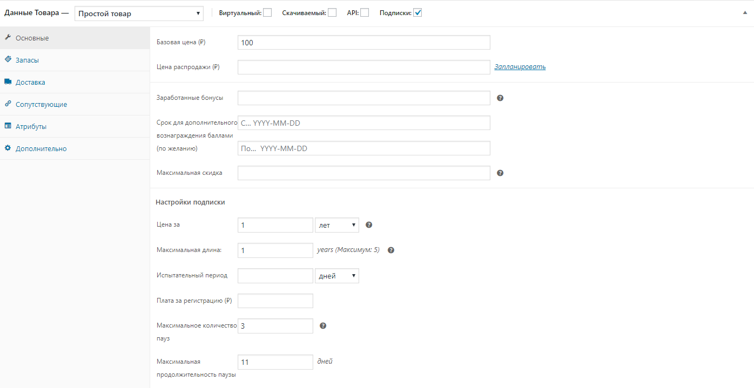Click the Запланировать link
This screenshot has height=388, width=754.
520,67
